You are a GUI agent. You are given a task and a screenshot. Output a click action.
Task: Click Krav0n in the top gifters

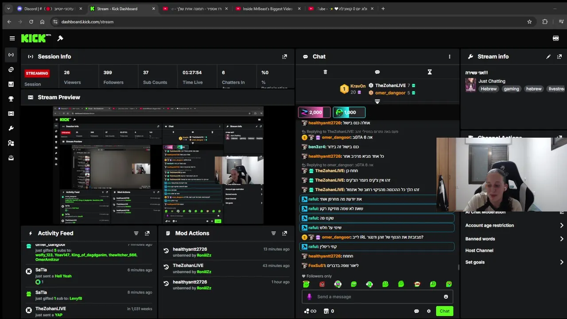point(358,86)
